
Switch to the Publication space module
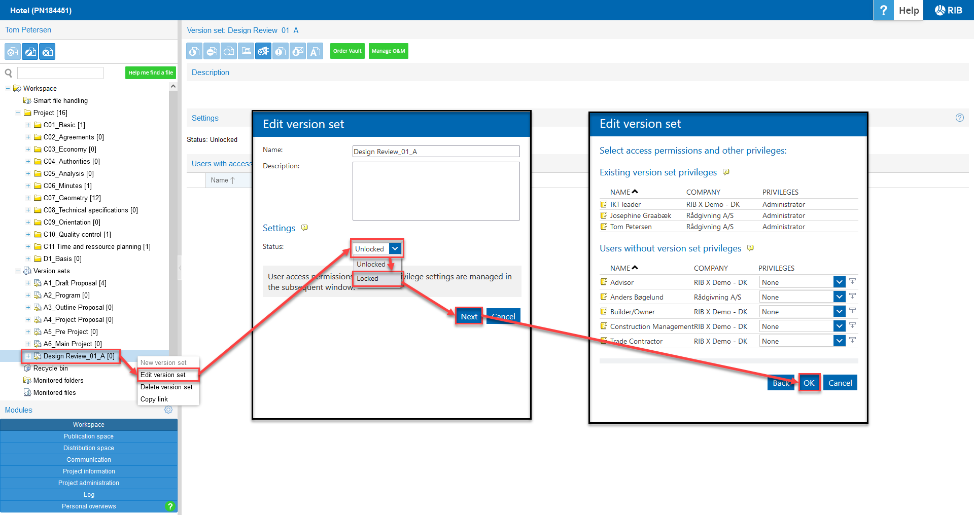pyautogui.click(x=89, y=436)
